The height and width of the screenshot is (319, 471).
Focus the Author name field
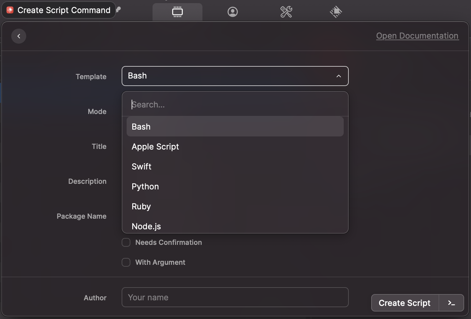(x=235, y=297)
